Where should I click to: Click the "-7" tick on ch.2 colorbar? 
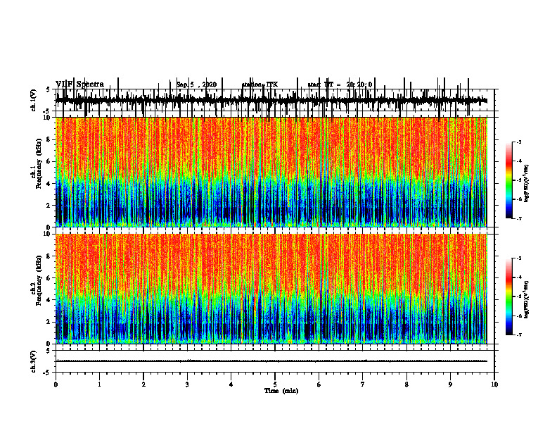point(519,335)
